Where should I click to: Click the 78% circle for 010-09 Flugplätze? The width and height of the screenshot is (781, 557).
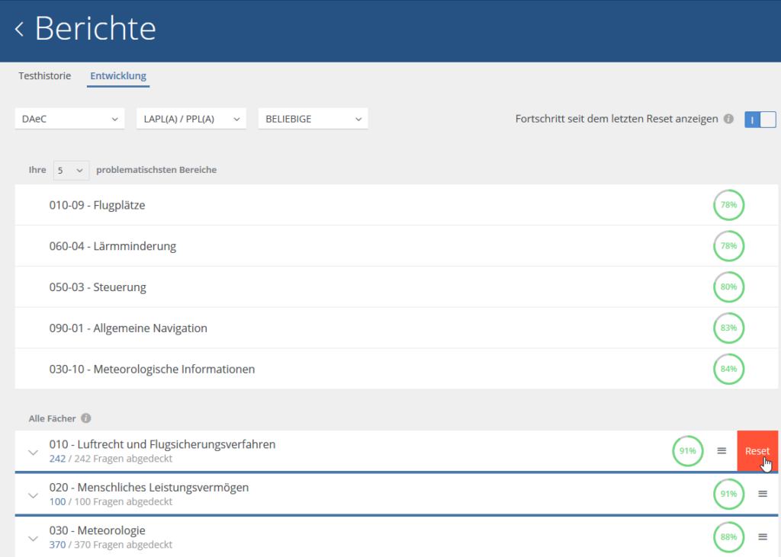point(728,205)
